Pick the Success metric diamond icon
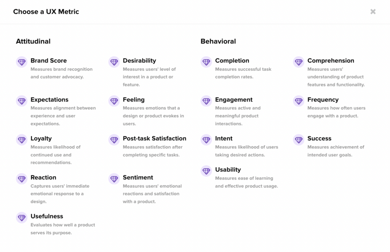Viewport: 390px width, 252px height. pos(299,140)
